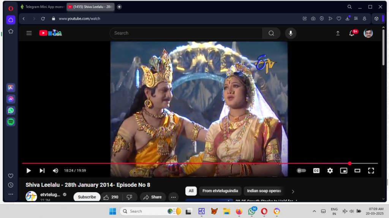Viewport: 389px width, 218px height.
Task: Take snapshot with camera toolbar icon
Action: 313,19
